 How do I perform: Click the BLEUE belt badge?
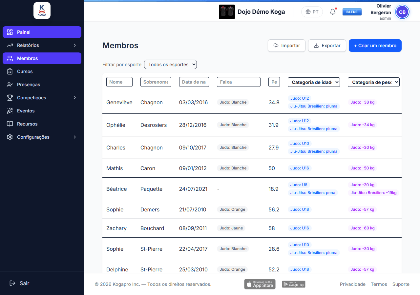[x=352, y=12]
